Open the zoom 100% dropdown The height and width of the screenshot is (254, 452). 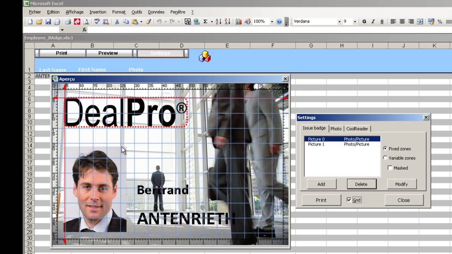tap(272, 22)
